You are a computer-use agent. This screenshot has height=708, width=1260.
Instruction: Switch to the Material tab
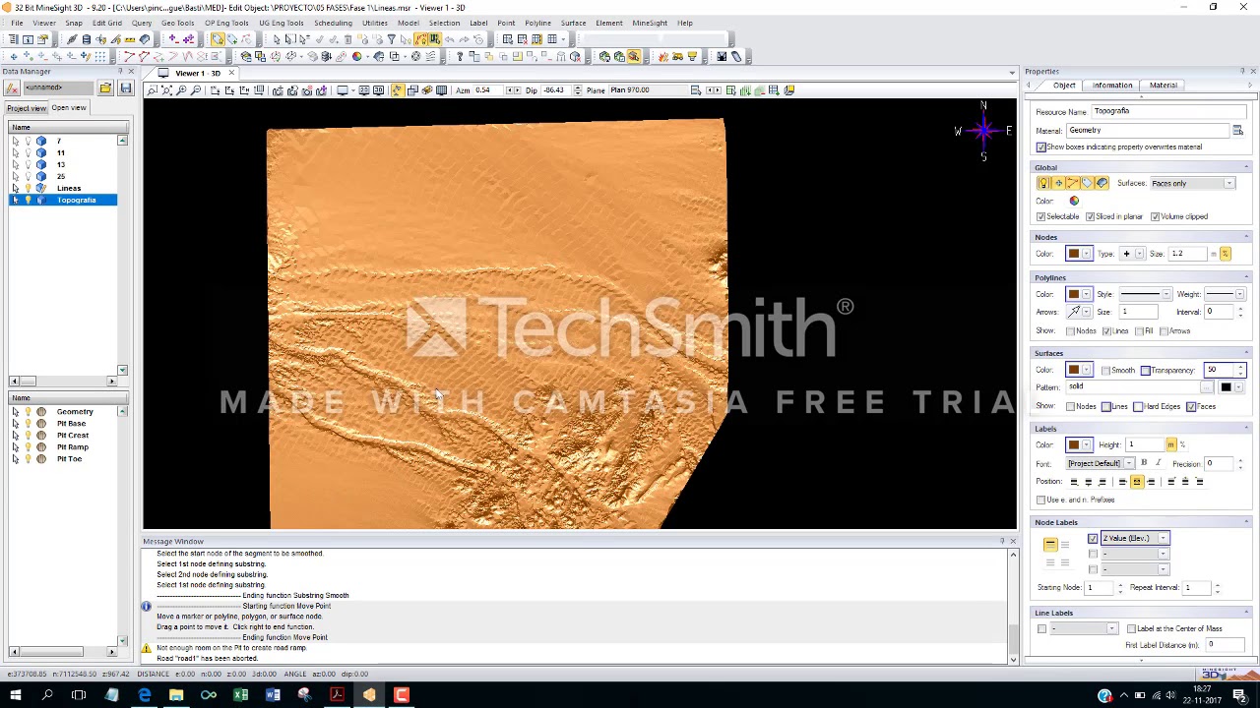pyautogui.click(x=1164, y=86)
